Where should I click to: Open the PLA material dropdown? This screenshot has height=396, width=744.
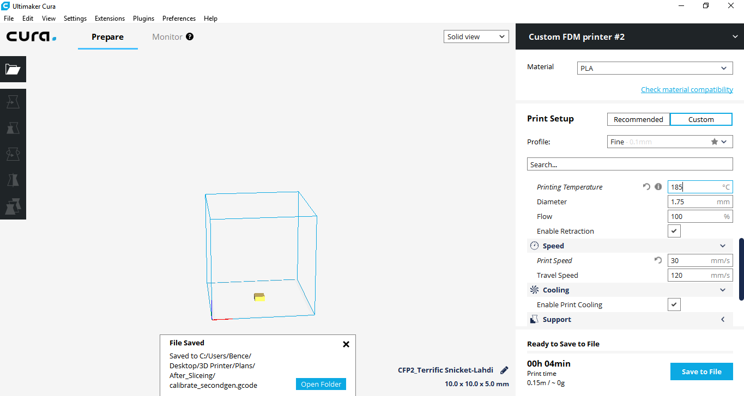tap(654, 68)
